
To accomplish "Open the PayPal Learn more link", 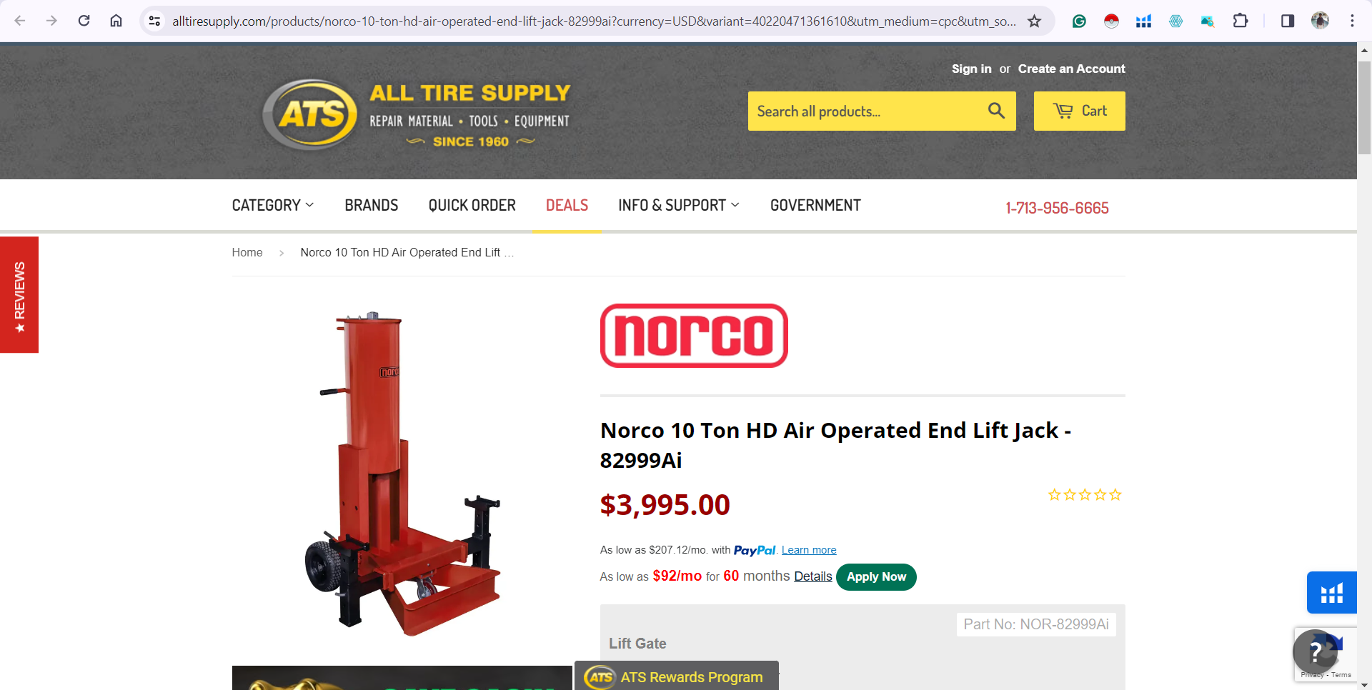I will 809,550.
